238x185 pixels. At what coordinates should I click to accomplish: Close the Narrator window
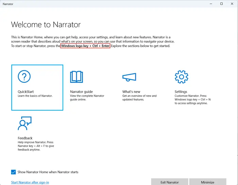click(232, 4)
